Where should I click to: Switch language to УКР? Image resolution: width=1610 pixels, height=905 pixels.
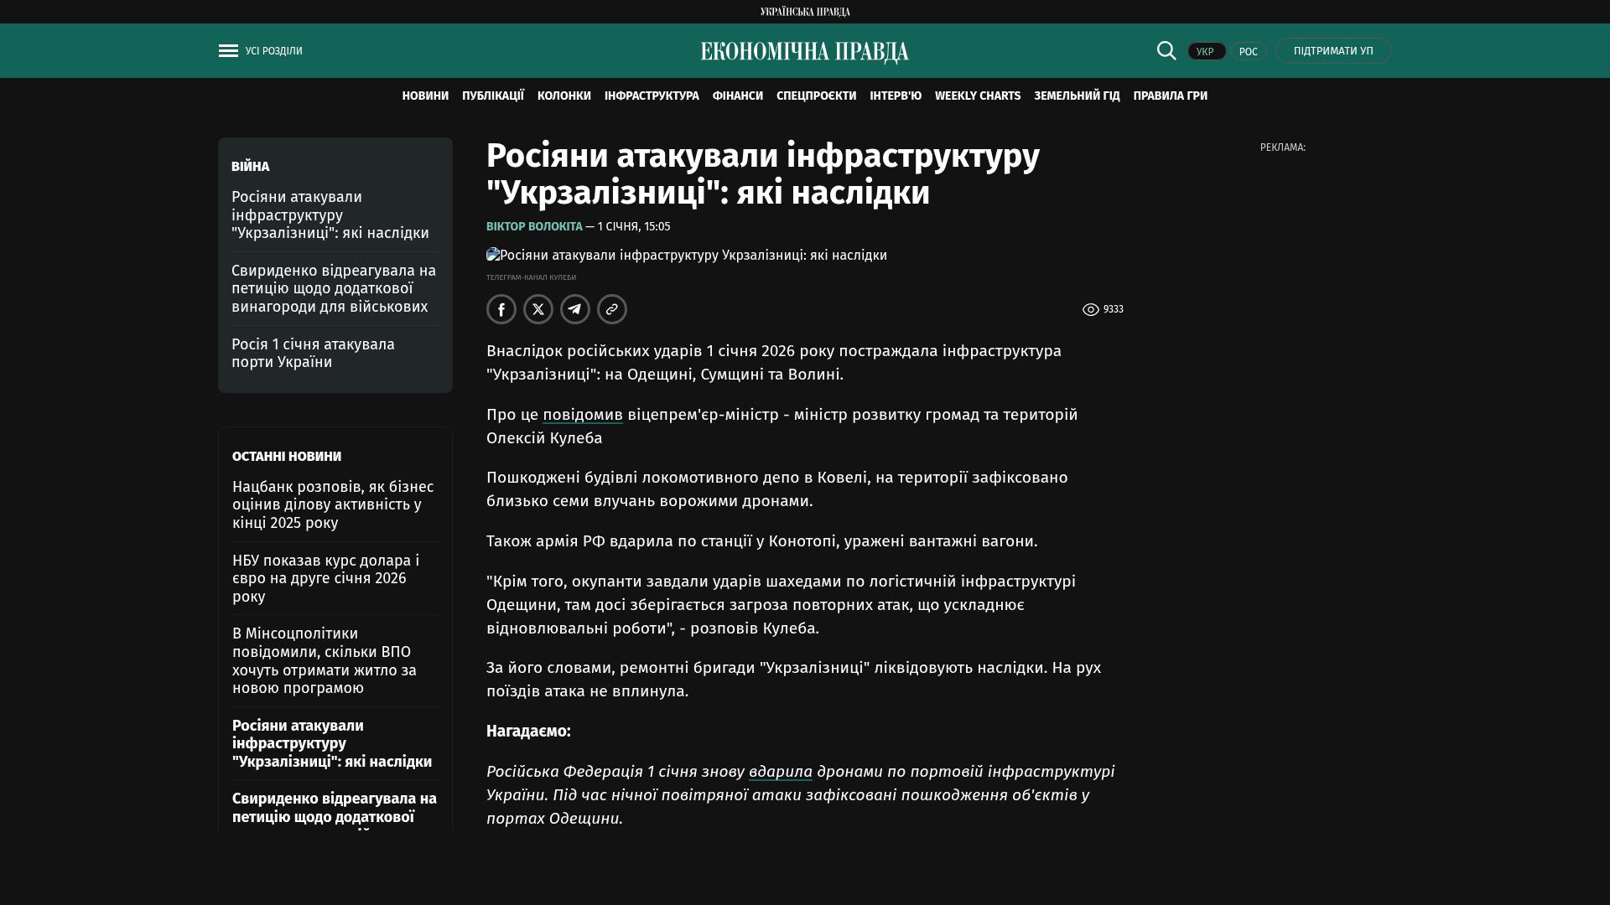1206,52
